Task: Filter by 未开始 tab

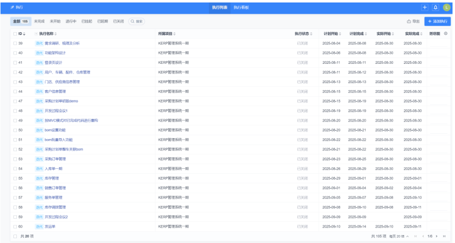Action: pos(55,21)
